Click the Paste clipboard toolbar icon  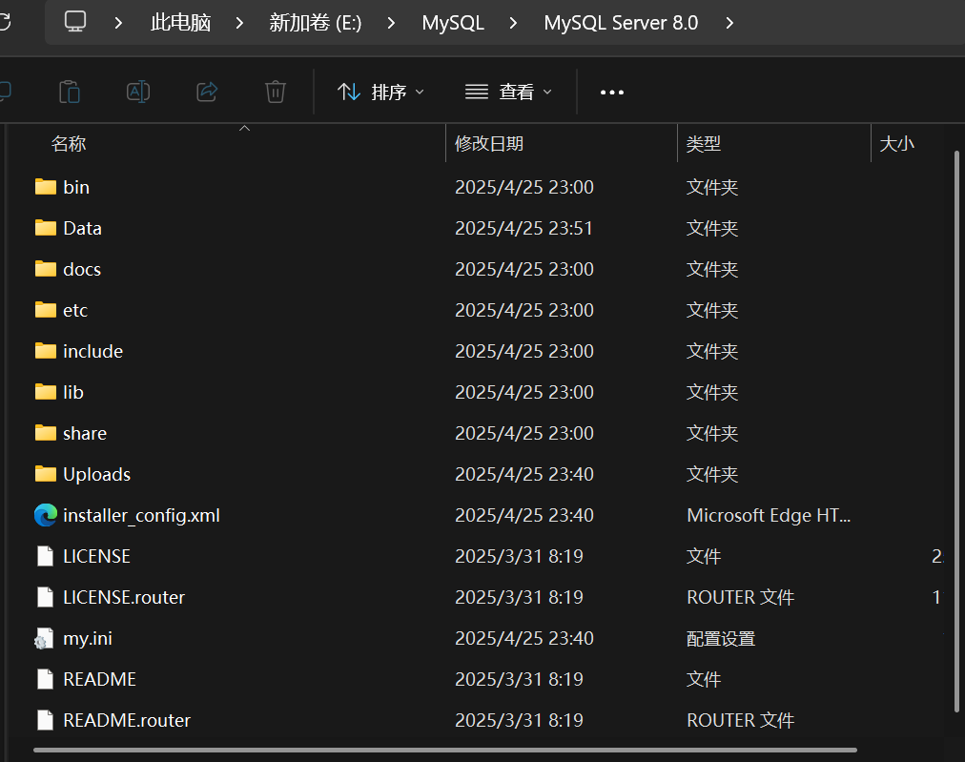[x=70, y=92]
